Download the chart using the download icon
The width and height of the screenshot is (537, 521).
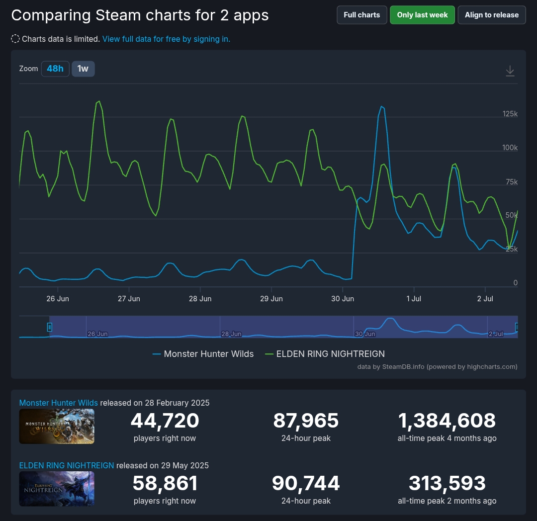tap(510, 71)
